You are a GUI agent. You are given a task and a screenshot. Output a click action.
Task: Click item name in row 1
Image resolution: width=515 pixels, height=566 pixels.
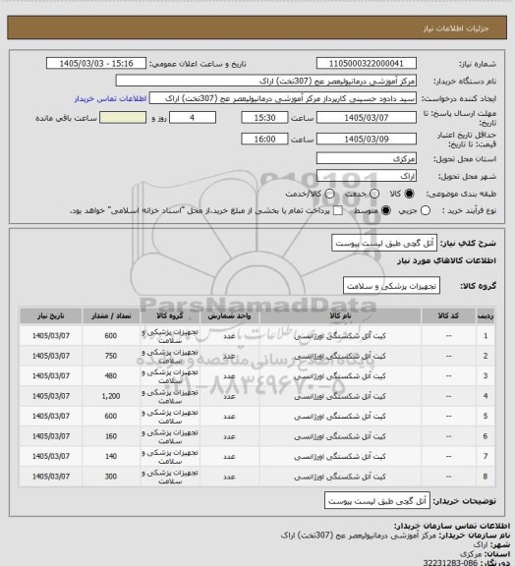click(x=340, y=336)
